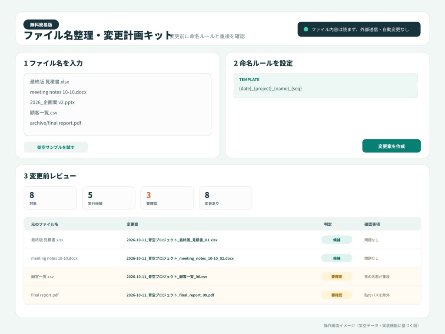445x334 pixels.
Task: Click 要確認 badge in 顧客一覧.csv row
Action: [337, 277]
